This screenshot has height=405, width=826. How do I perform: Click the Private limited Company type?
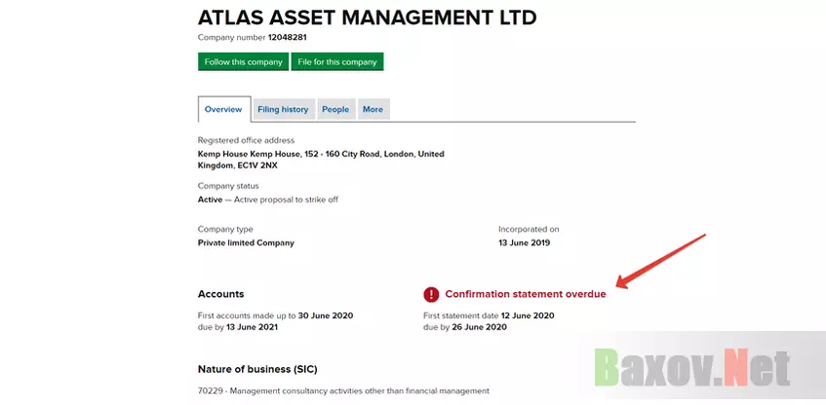pos(246,243)
